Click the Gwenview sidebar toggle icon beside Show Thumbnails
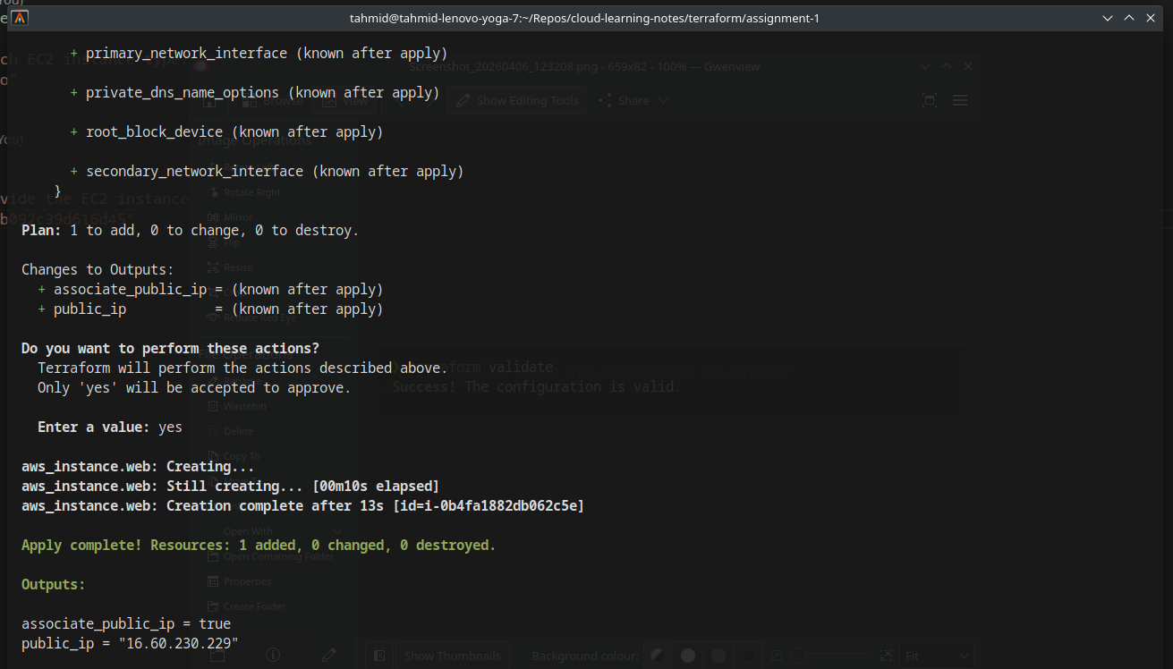 point(379,656)
